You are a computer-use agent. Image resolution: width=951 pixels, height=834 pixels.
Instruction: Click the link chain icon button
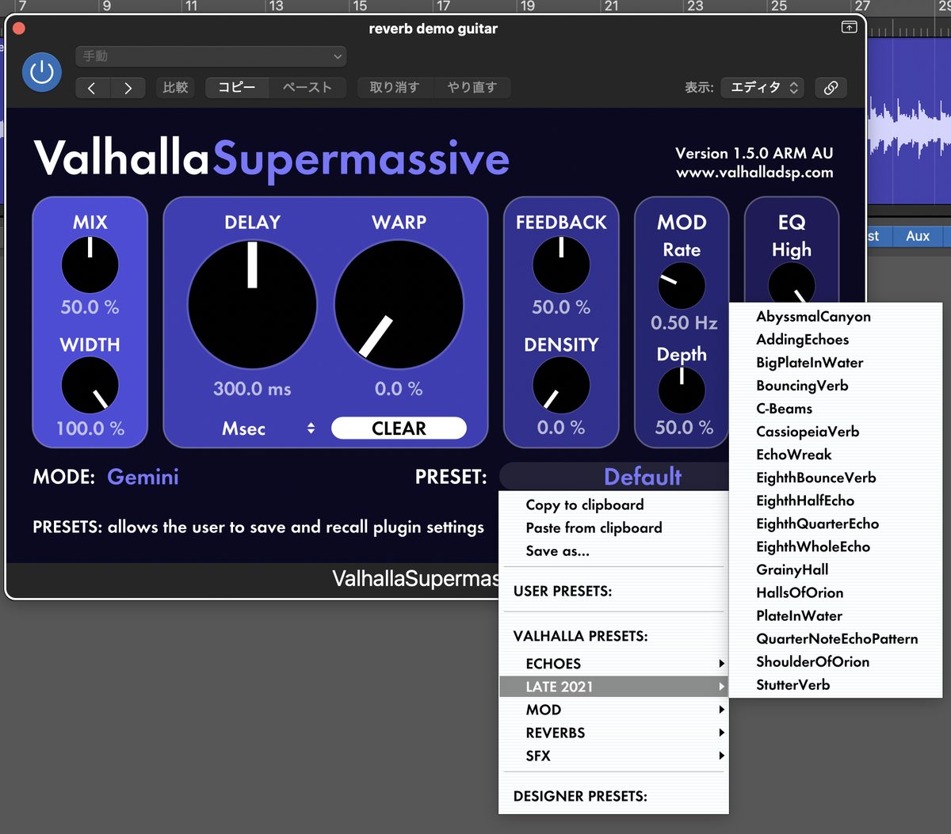831,88
